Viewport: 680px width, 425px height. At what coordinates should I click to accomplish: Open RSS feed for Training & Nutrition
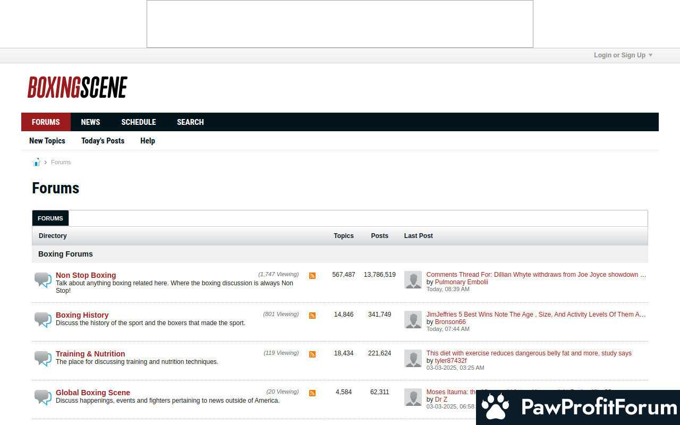coord(312,354)
